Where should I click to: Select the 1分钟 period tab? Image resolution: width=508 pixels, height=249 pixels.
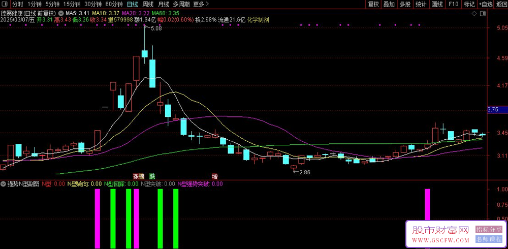35,4
